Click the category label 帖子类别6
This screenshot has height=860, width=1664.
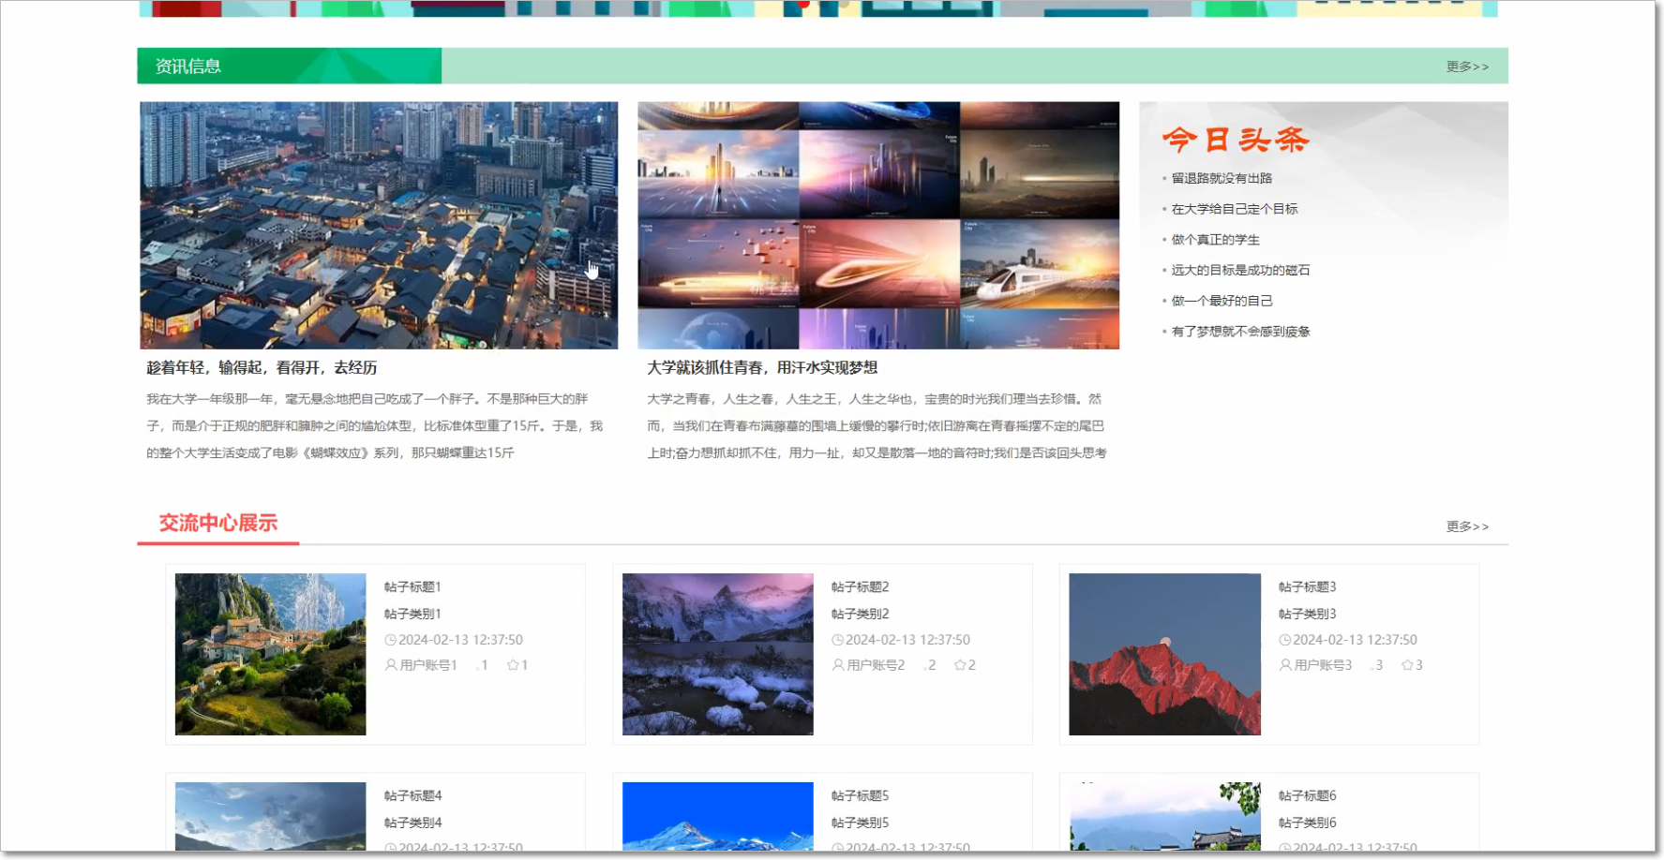pos(1307,823)
